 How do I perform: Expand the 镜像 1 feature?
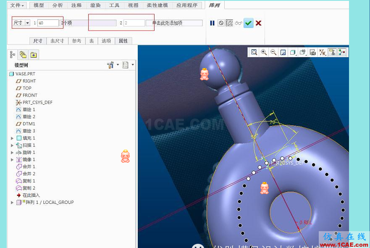pyautogui.click(x=12, y=160)
